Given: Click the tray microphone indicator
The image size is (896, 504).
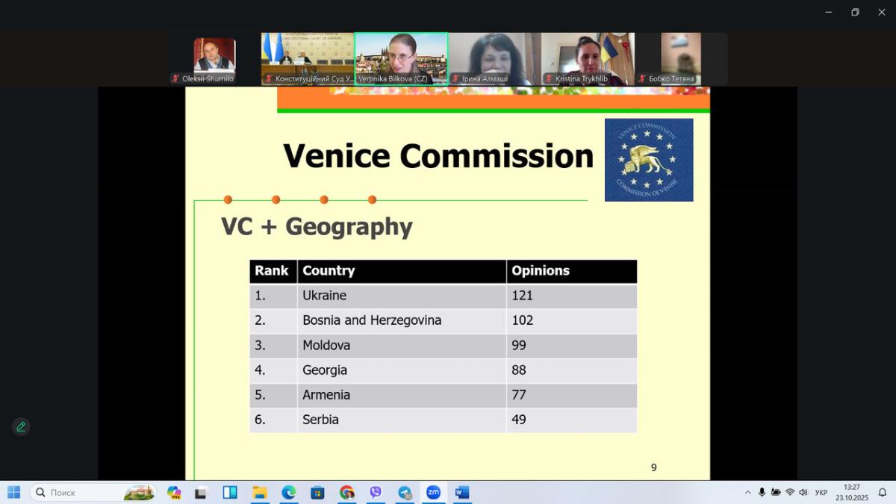Looking at the screenshot, I should pos(762,492).
